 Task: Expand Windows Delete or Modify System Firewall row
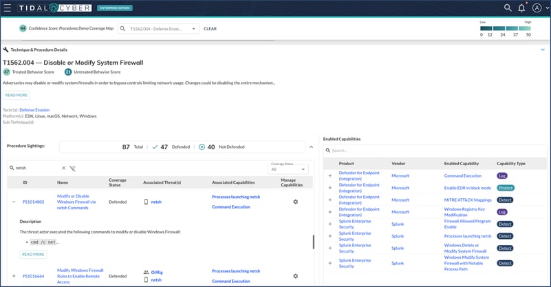coord(330,248)
